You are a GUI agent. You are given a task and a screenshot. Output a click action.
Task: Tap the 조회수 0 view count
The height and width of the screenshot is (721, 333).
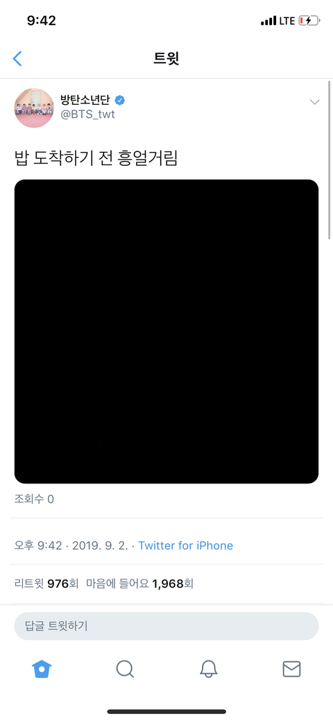click(x=34, y=499)
